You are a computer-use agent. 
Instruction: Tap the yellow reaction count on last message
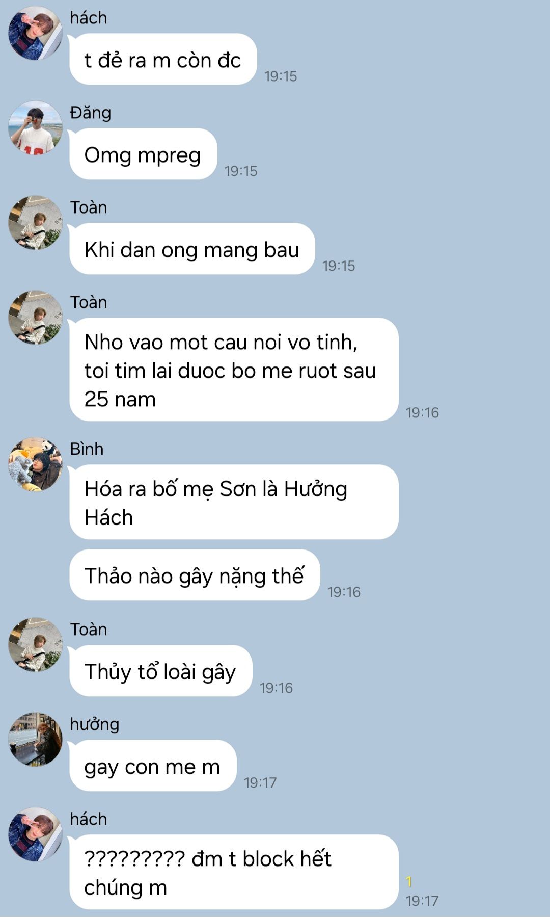(x=409, y=881)
